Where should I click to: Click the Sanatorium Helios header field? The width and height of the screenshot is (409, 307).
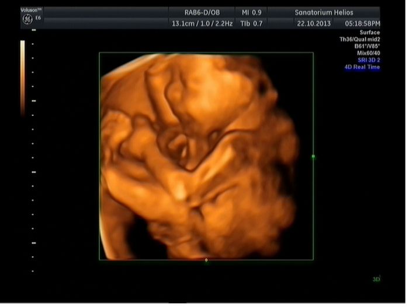pyautogui.click(x=324, y=12)
